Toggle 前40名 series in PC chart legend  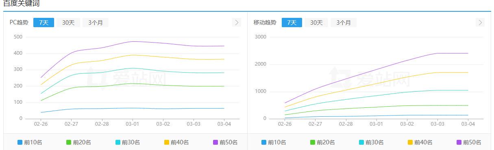click(176, 142)
